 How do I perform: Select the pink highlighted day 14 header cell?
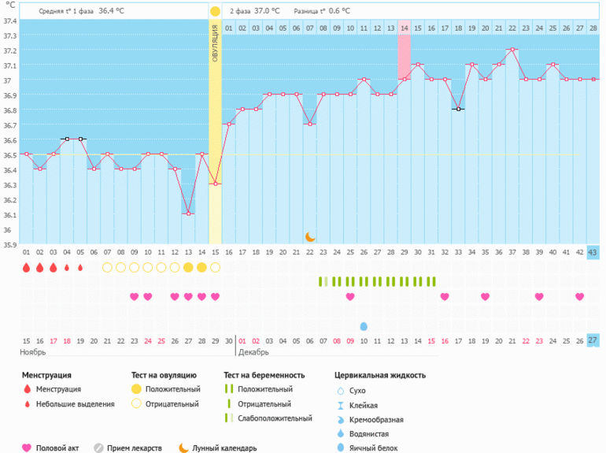pyautogui.click(x=405, y=28)
